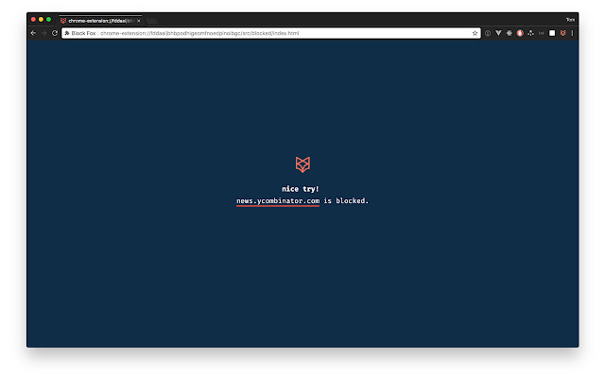Open the three-node share extension icon
This screenshot has height=378, width=605.
click(531, 33)
